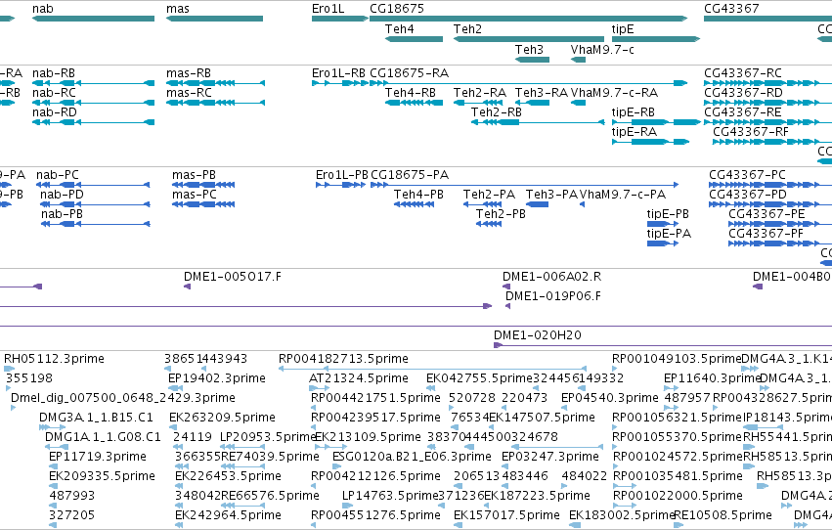Click transcript CG18675-RA
832x530 pixels.
click(529, 83)
